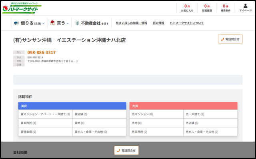Select 売地 (0) cell

(156, 123)
